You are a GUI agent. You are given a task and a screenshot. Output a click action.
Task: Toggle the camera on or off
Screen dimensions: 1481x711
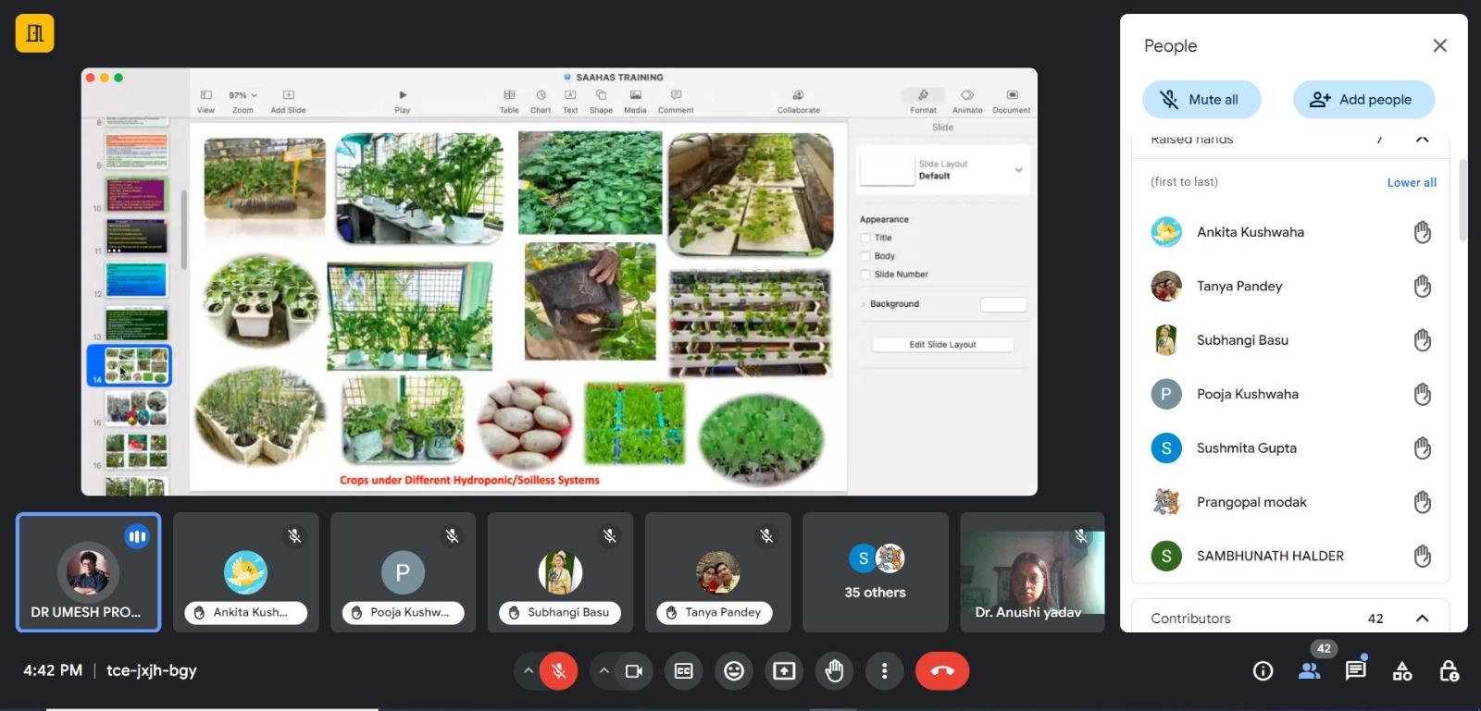(x=634, y=671)
